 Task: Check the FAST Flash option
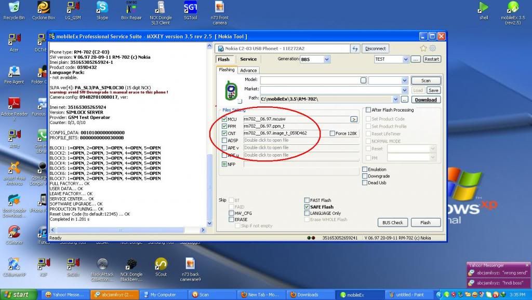(307, 200)
